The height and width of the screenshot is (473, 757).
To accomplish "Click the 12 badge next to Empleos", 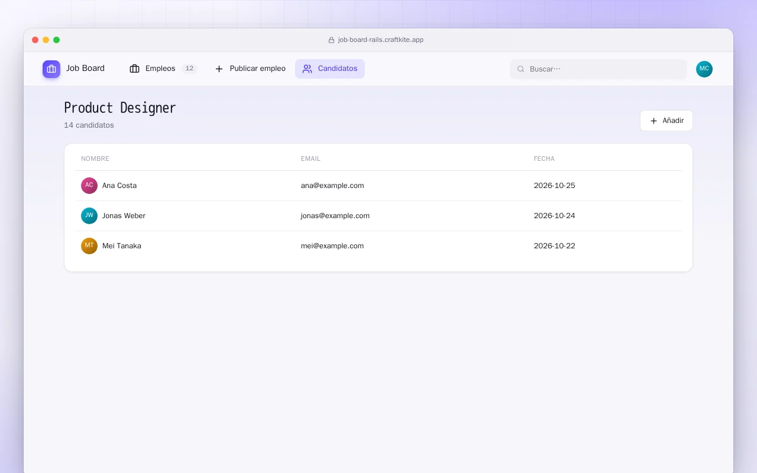I will coord(189,69).
